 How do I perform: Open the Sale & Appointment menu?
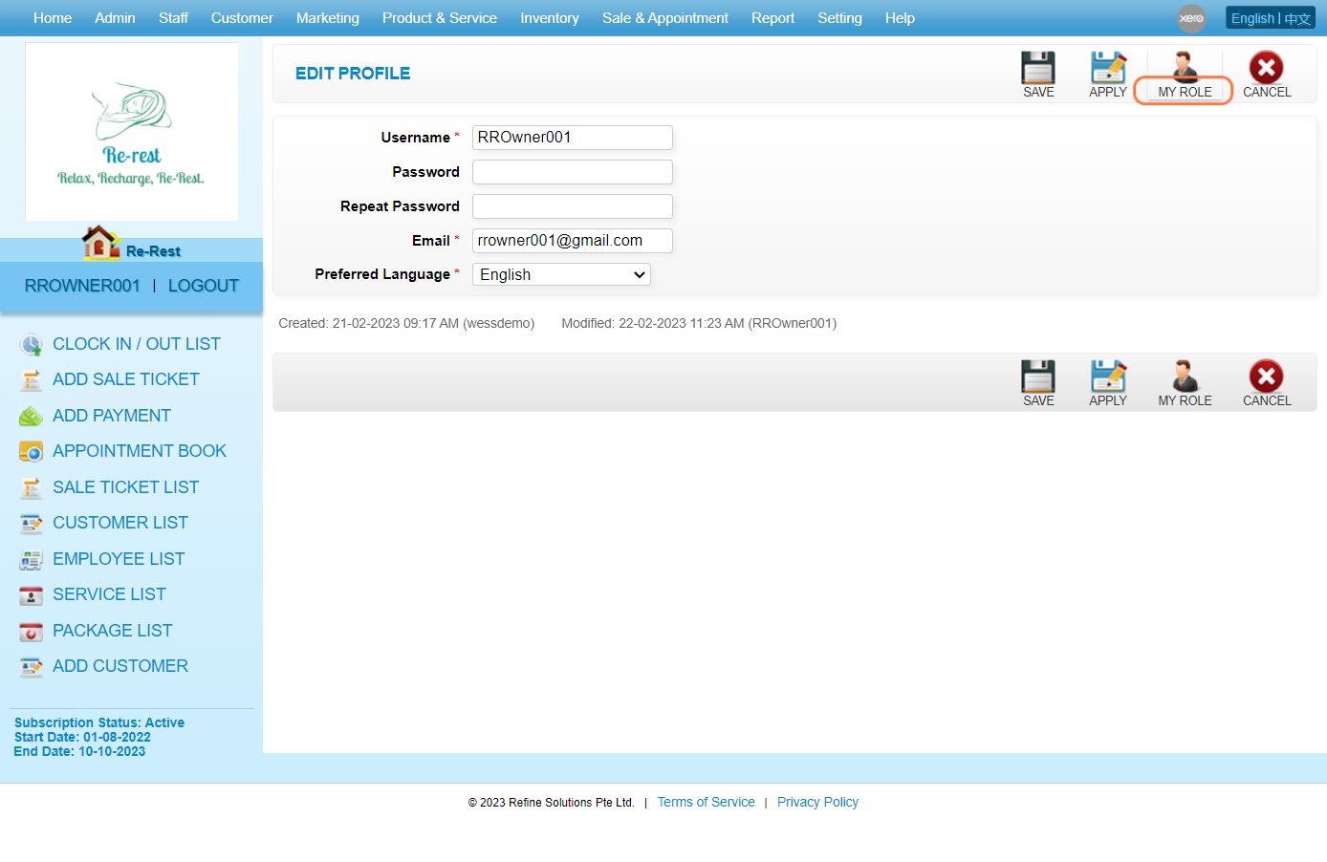tap(665, 18)
